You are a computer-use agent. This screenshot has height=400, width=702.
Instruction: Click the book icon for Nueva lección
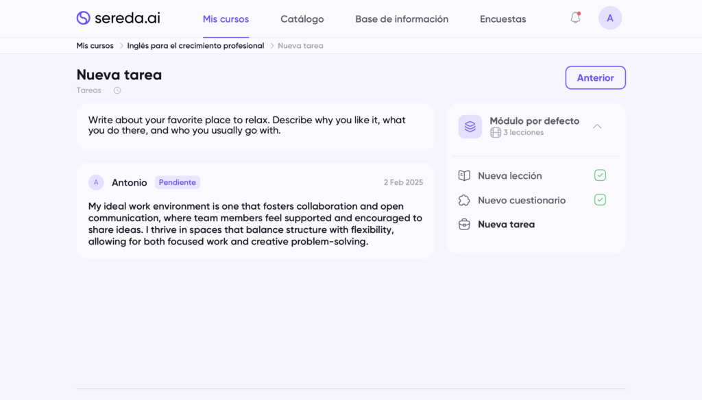click(464, 176)
